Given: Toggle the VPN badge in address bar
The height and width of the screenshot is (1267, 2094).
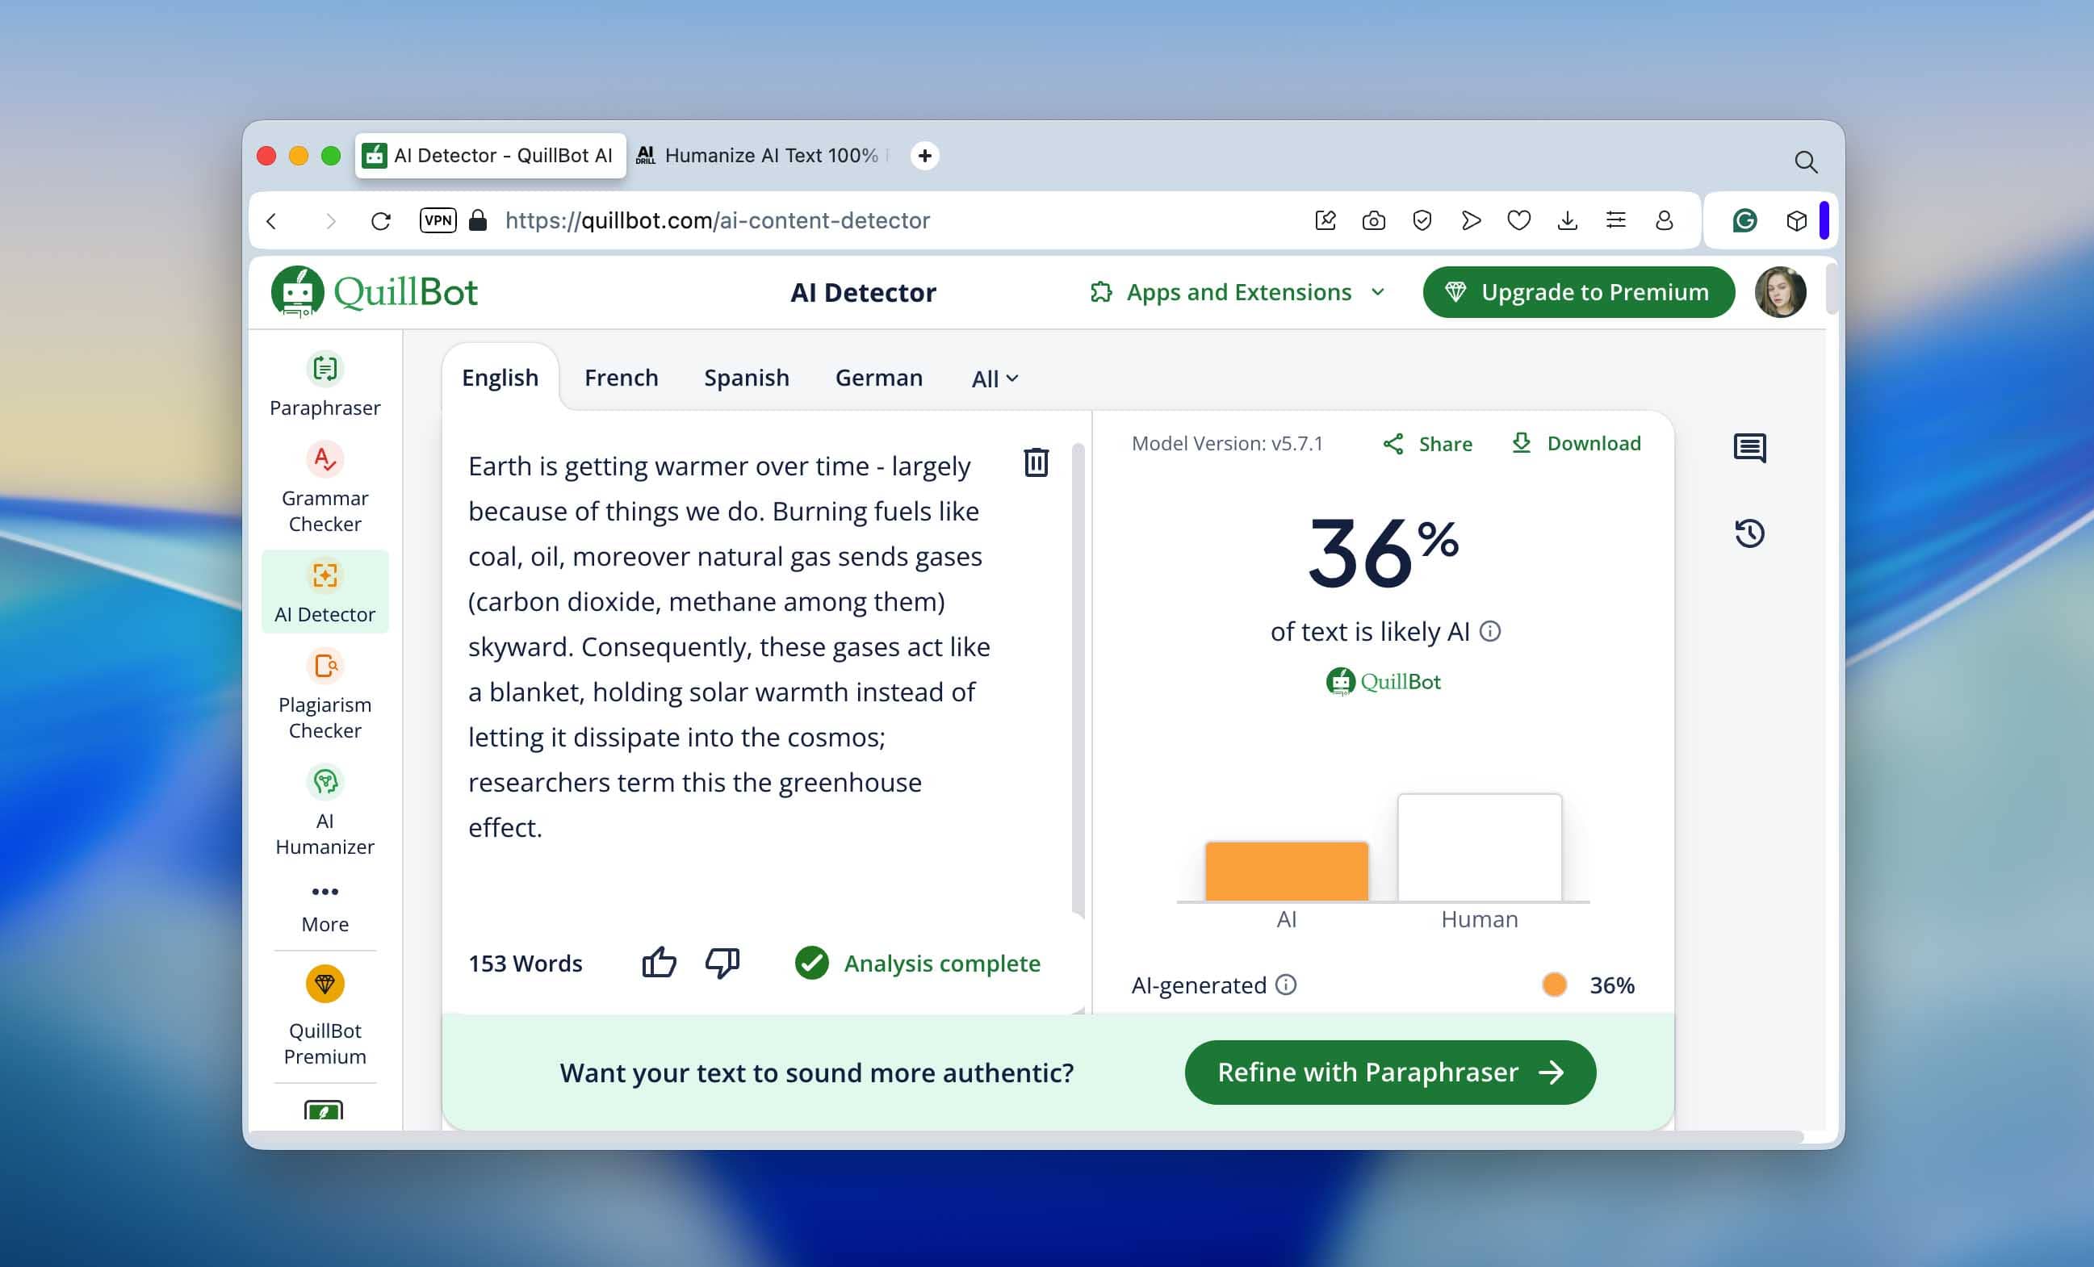Looking at the screenshot, I should pos(438,220).
